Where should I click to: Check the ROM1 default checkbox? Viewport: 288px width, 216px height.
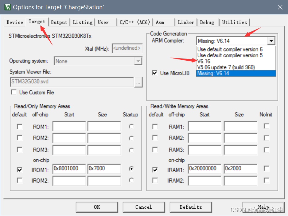[x=20, y=127]
